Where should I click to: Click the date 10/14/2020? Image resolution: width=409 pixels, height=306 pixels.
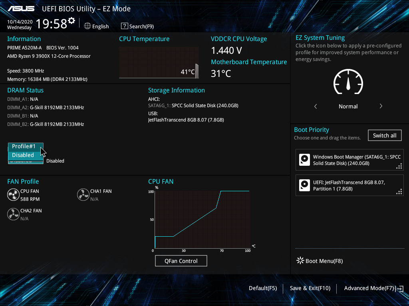[20, 22]
